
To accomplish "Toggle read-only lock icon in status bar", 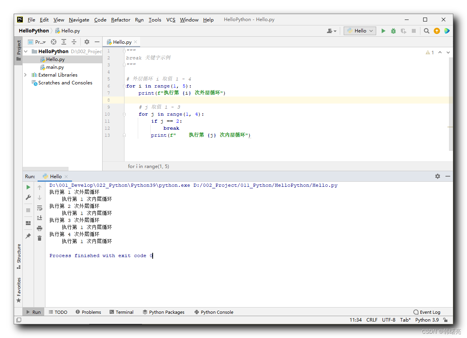I will 445,320.
